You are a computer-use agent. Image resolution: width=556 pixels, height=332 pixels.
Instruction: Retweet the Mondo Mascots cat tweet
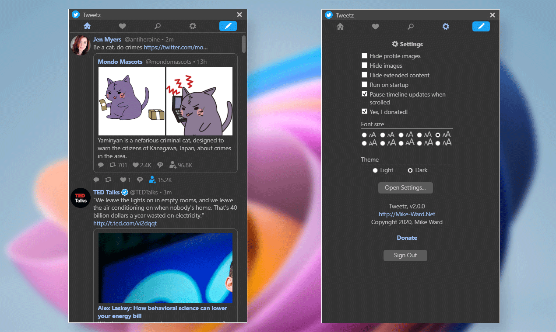(113, 165)
